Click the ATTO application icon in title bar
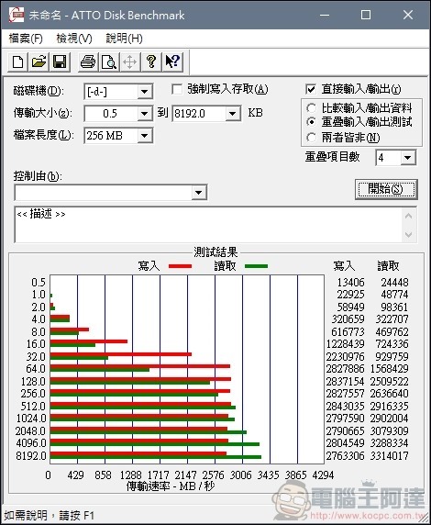Image resolution: width=431 pixels, height=525 pixels. point(17,15)
